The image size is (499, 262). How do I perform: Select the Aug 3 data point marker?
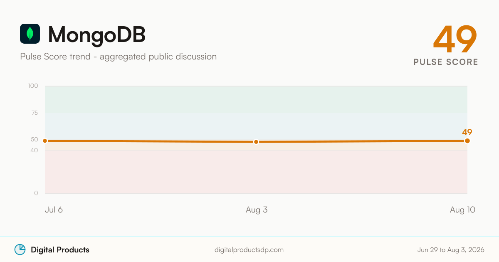click(256, 142)
